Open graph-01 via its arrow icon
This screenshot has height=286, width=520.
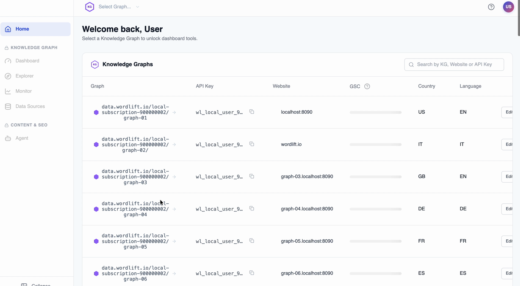[174, 112]
